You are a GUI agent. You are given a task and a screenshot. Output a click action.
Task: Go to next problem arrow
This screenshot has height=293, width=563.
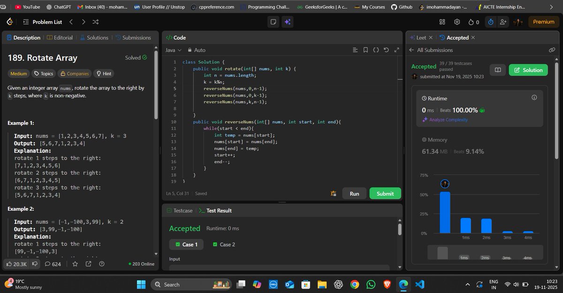click(x=83, y=22)
